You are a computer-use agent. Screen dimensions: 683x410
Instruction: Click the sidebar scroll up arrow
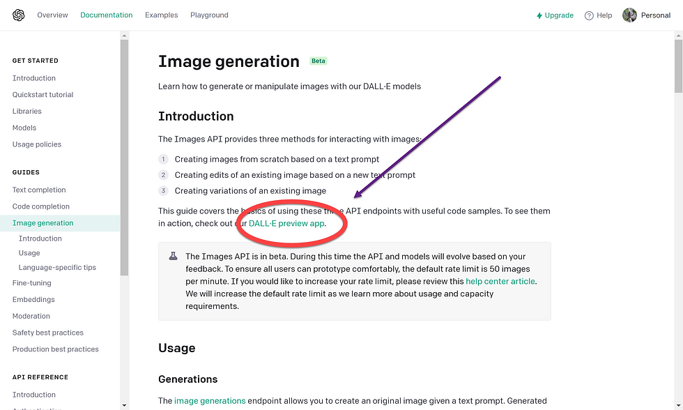tap(124, 36)
